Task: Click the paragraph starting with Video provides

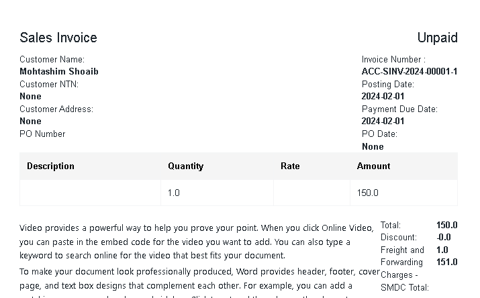Action: click(x=196, y=242)
